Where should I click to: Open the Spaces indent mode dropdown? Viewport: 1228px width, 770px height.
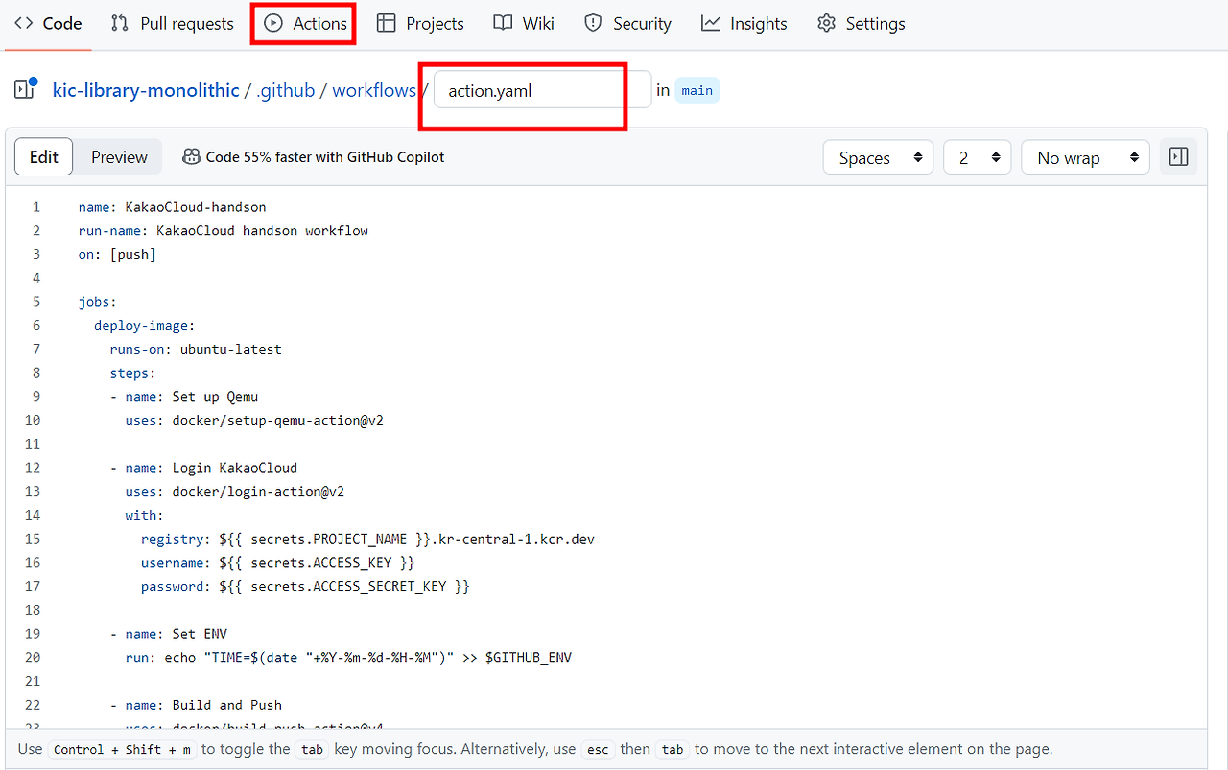click(878, 157)
